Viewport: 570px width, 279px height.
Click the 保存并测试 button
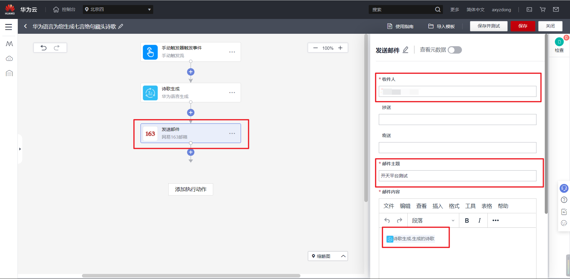pos(489,26)
